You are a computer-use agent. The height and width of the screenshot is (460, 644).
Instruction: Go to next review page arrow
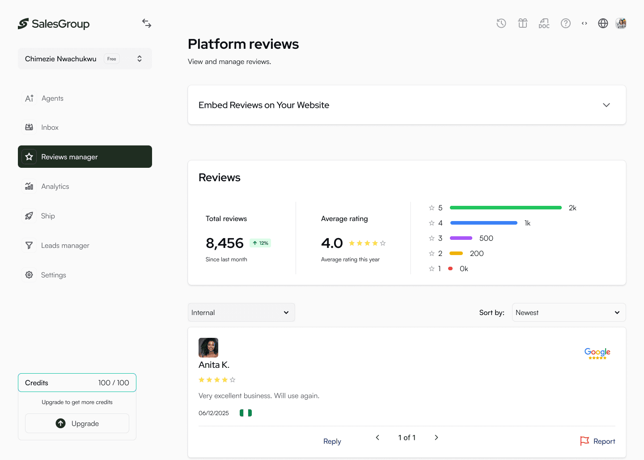tap(436, 438)
